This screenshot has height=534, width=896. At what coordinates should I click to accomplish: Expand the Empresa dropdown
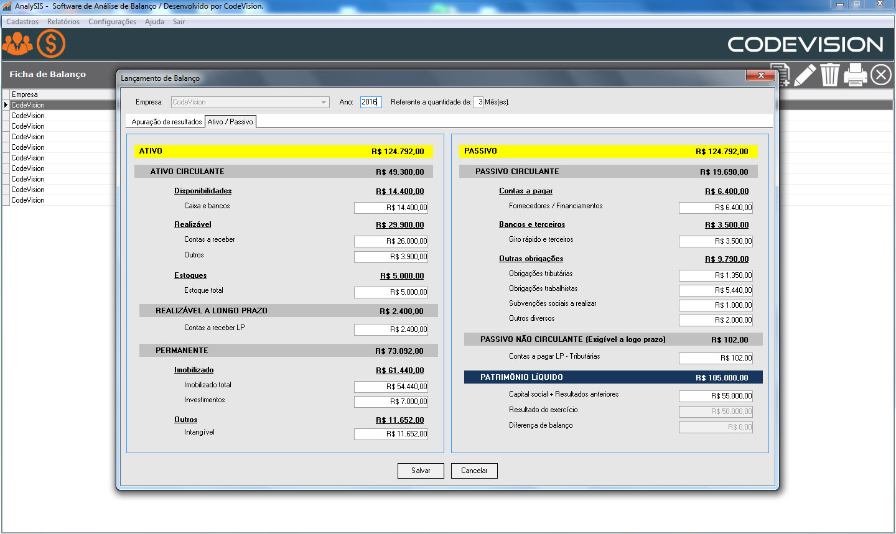(x=324, y=103)
